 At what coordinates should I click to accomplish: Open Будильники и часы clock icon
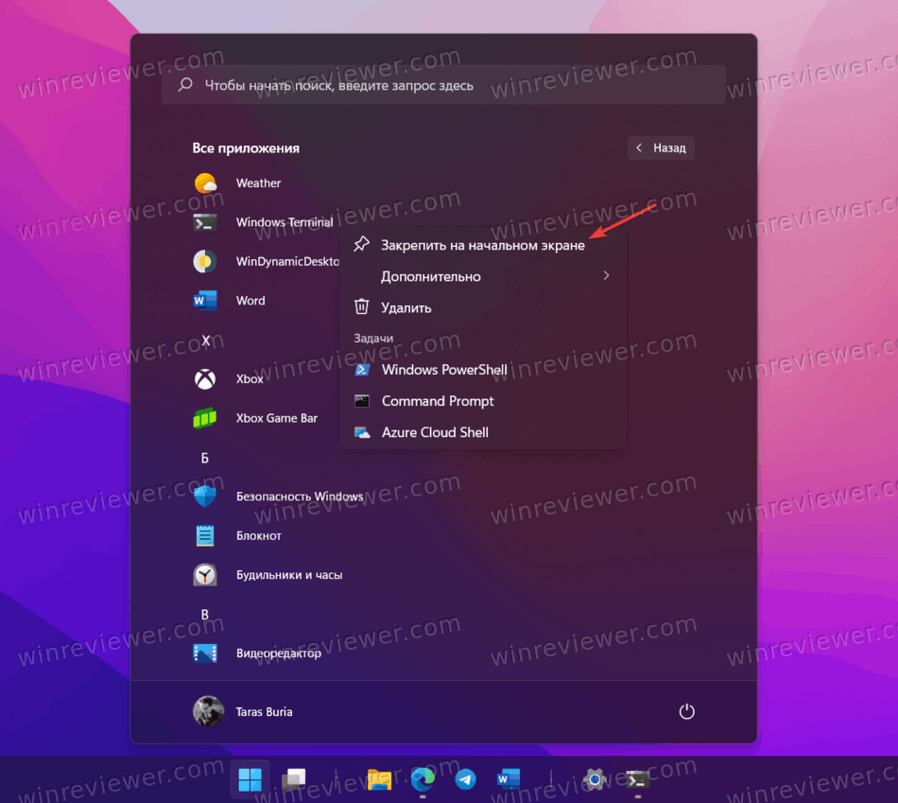[205, 575]
